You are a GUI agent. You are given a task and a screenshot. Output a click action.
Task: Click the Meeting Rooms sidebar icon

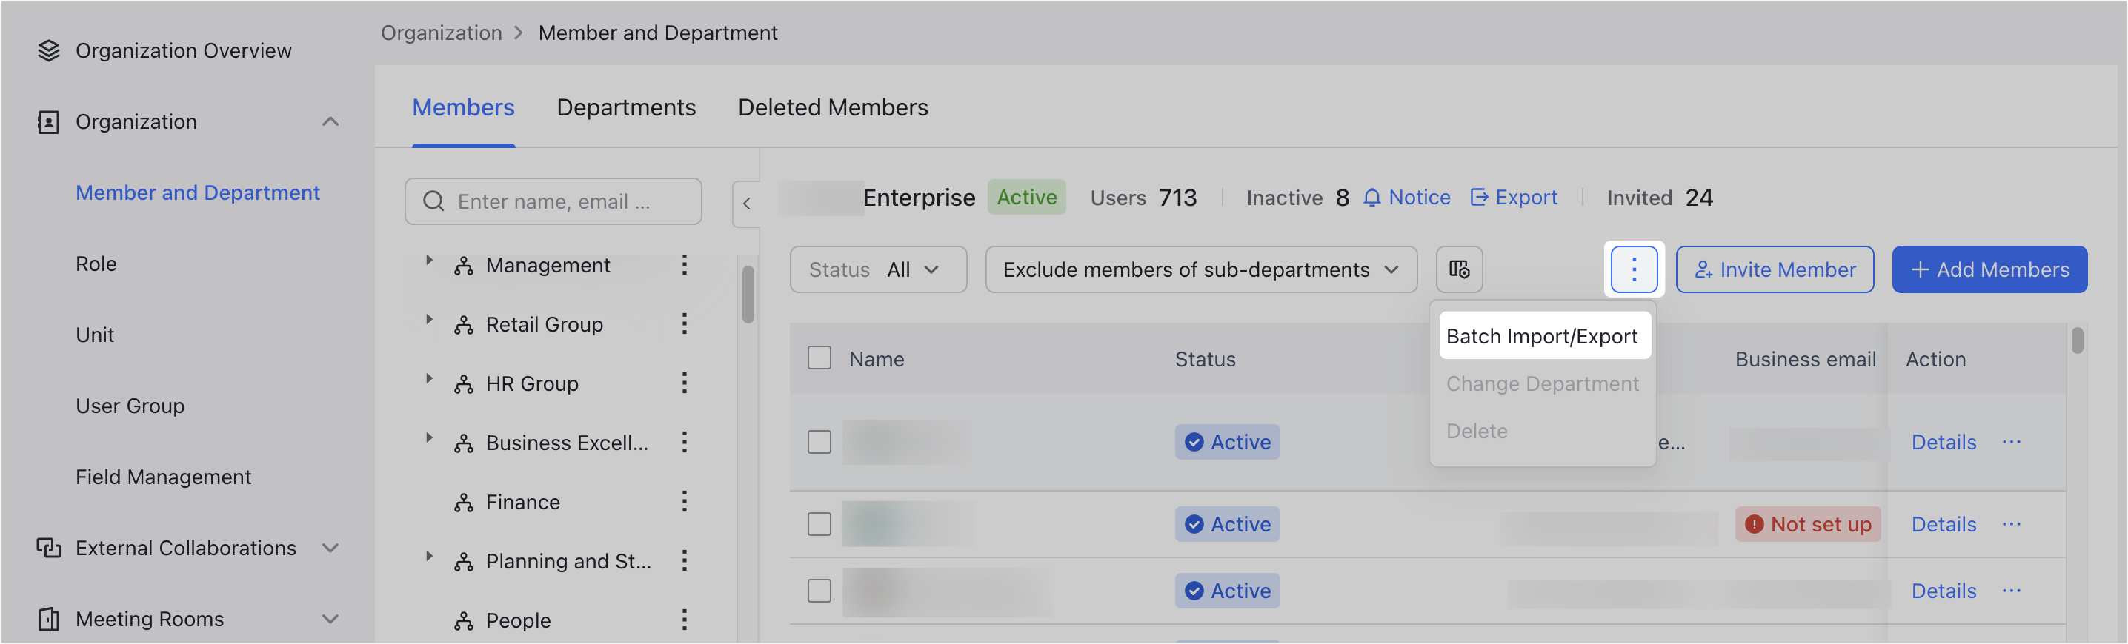click(x=49, y=620)
